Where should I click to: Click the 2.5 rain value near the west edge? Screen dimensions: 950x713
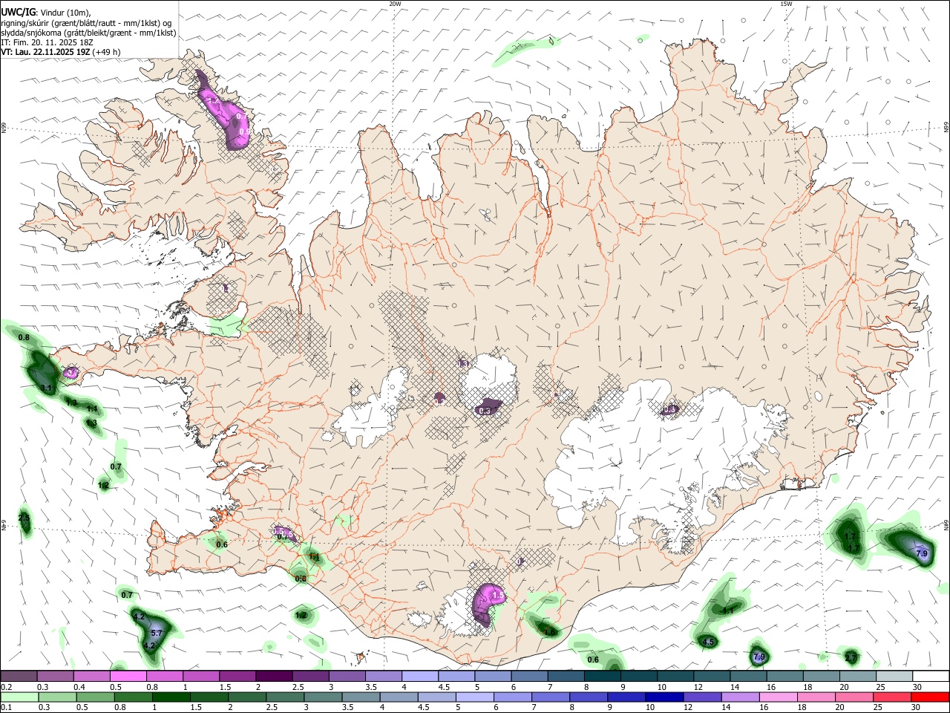coord(24,517)
